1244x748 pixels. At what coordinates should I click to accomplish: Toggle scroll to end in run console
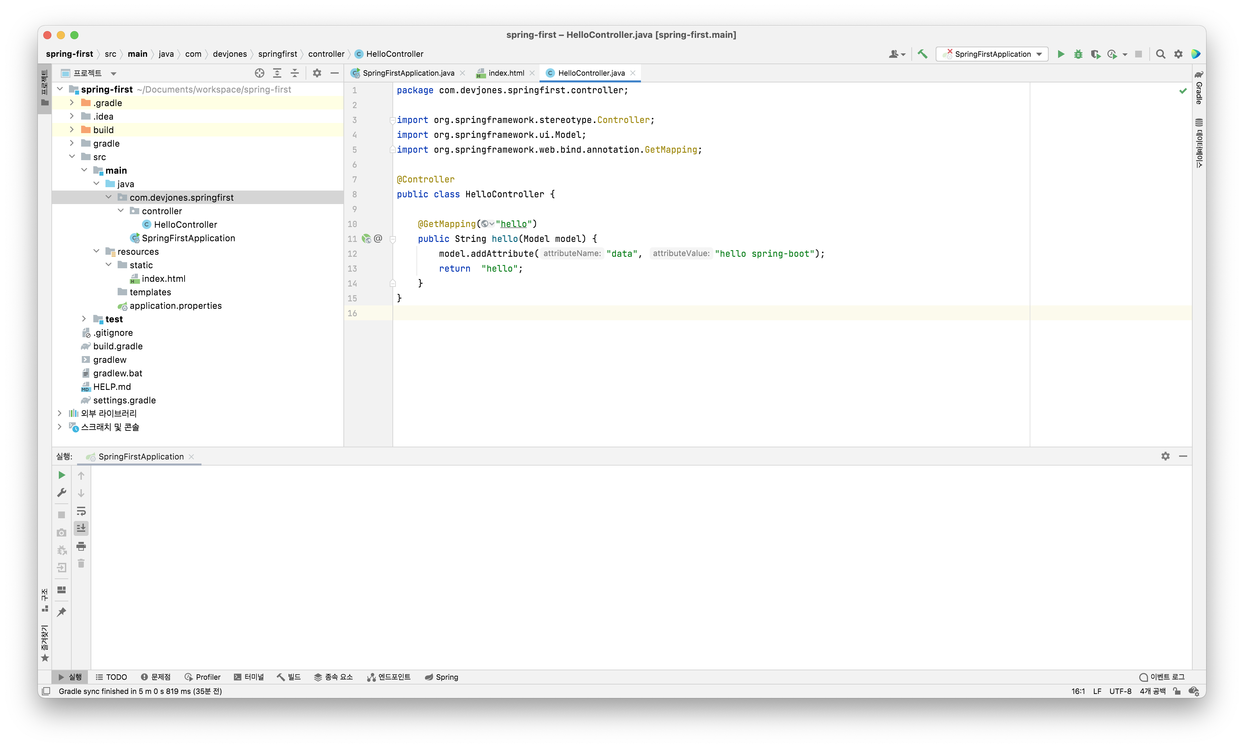pos(81,528)
